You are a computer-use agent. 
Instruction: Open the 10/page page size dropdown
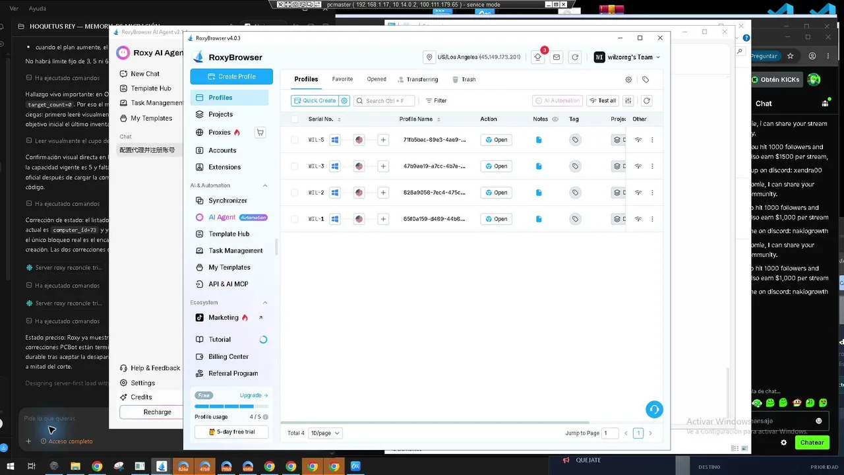click(325, 433)
